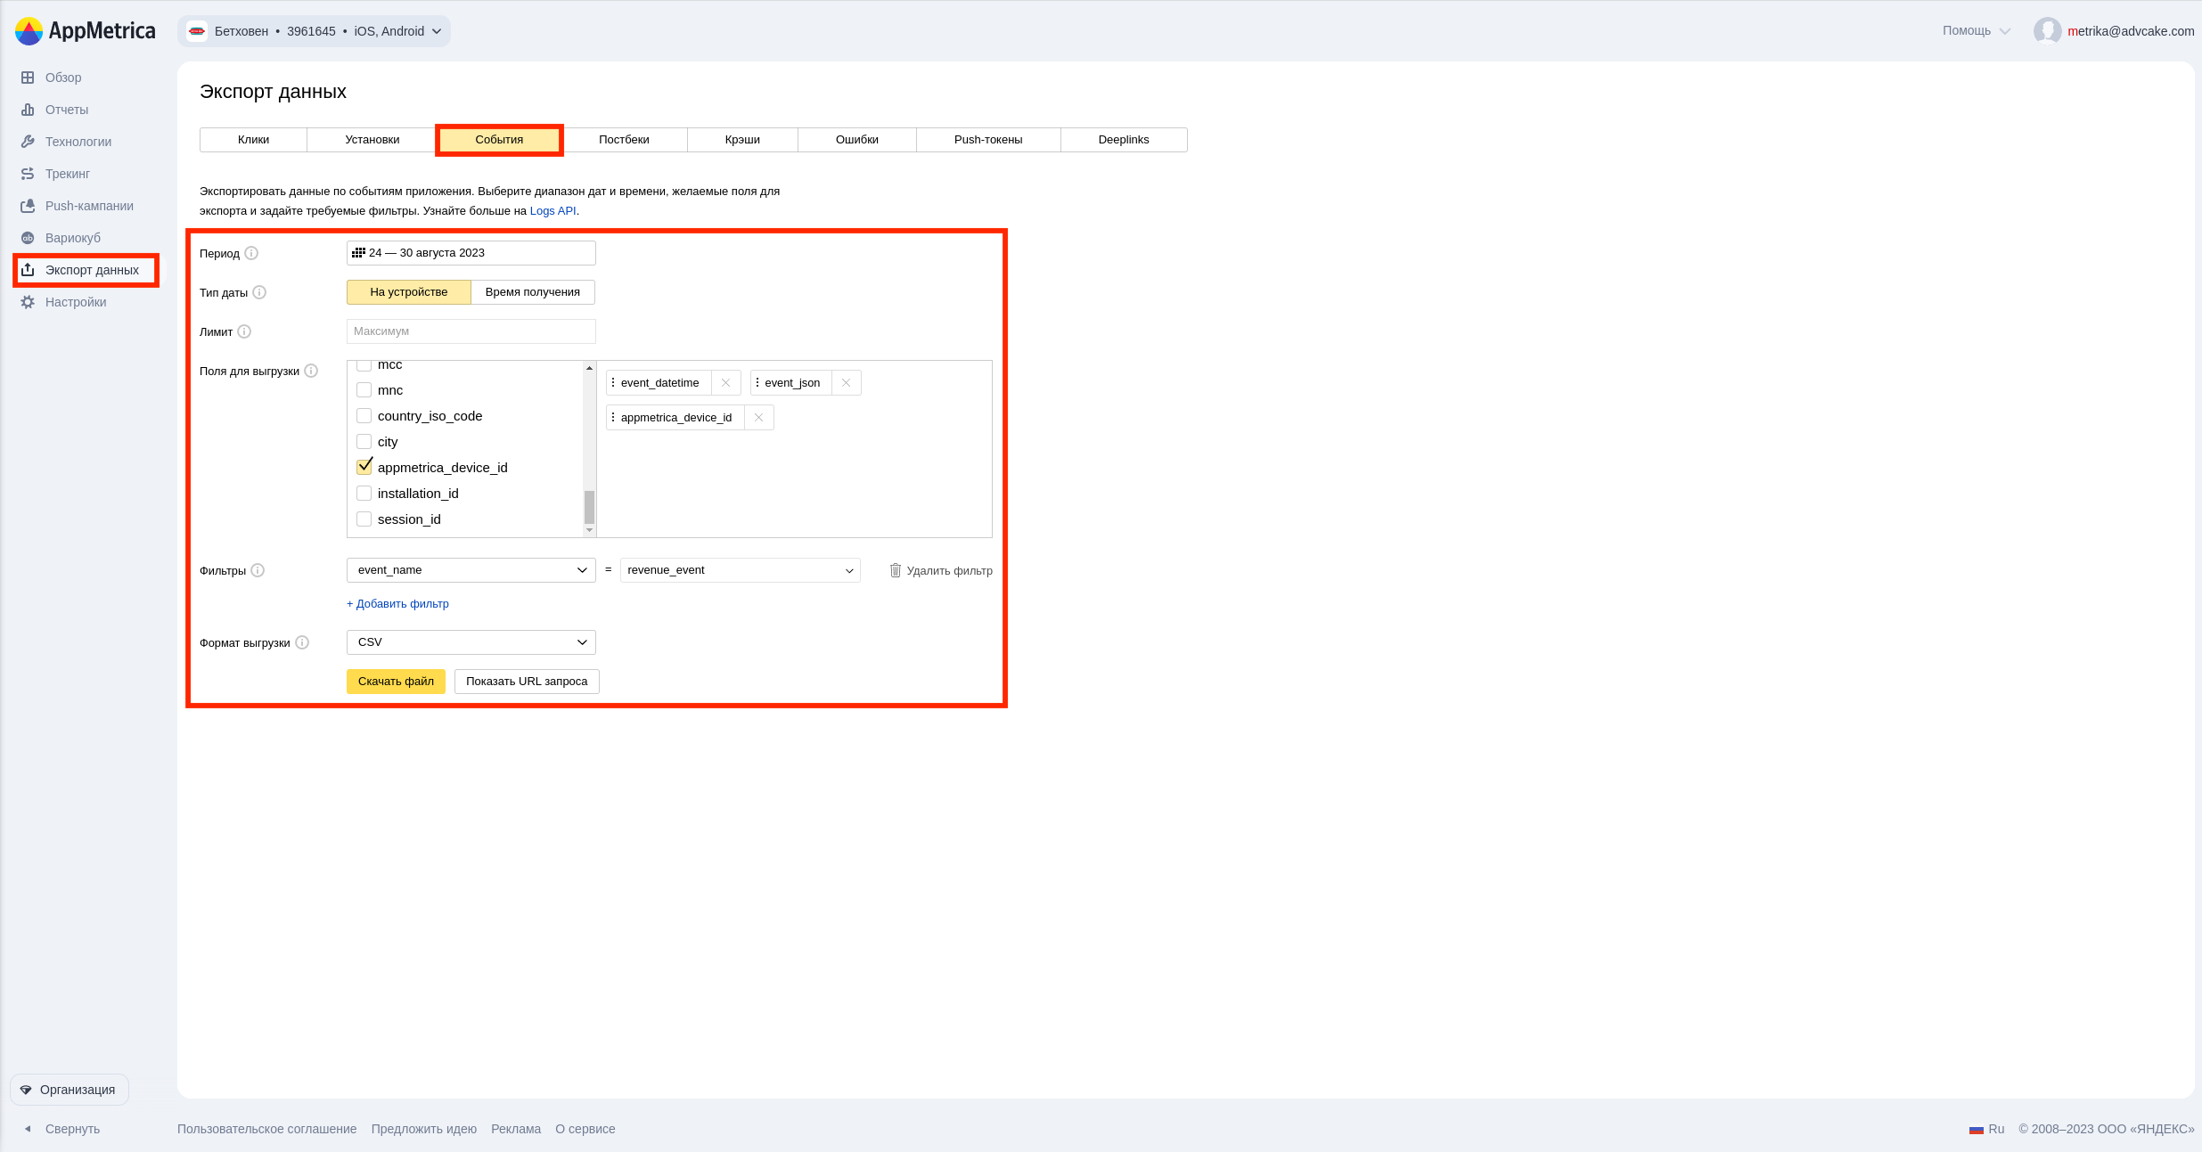Open the Обзор overview icon in sidebar
Viewport: 2202px width, 1152px height.
pyautogui.click(x=28, y=78)
